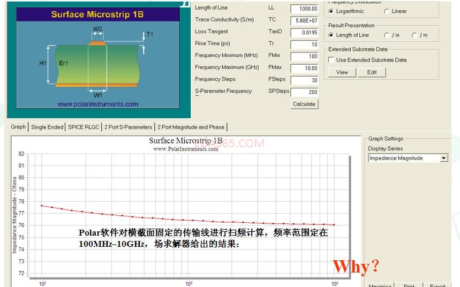Click the 'Extended Substrate Data' group label
The image size is (460, 287).
[358, 49]
